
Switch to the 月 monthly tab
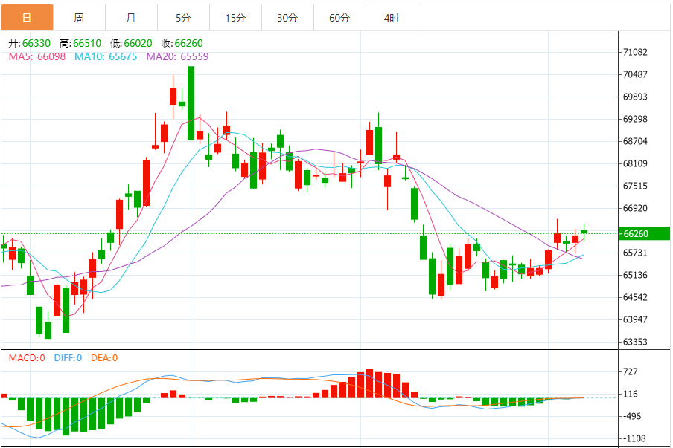[x=131, y=18]
